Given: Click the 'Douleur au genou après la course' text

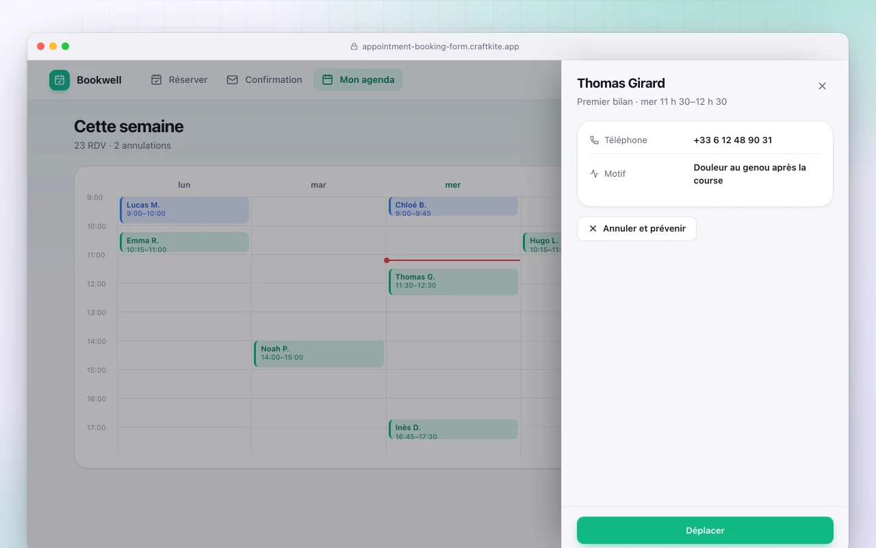Looking at the screenshot, I should [x=749, y=174].
